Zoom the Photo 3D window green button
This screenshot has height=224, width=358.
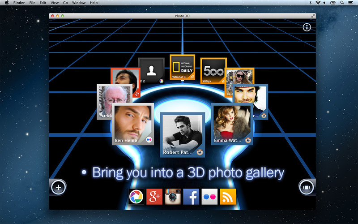(x=63, y=16)
